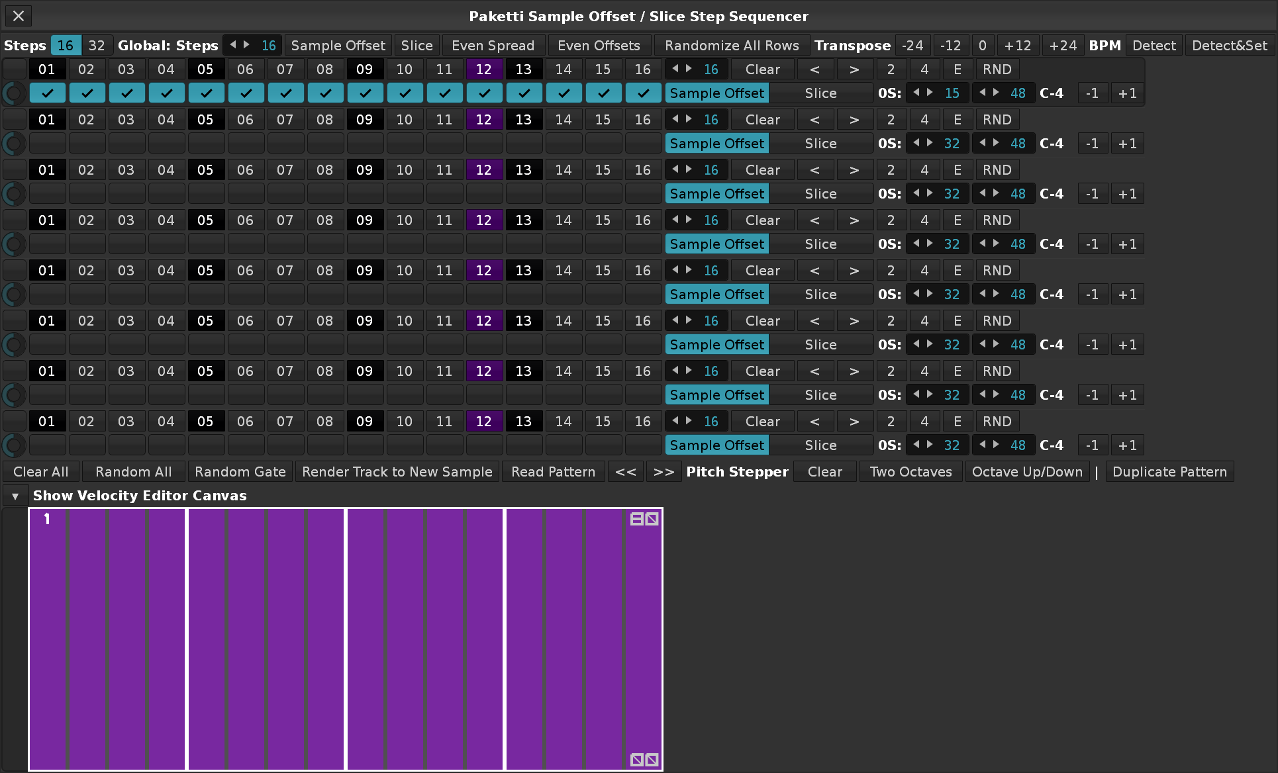
Task: Click the rightmost diagonal icon at canvas bottom corner
Action: (652, 760)
